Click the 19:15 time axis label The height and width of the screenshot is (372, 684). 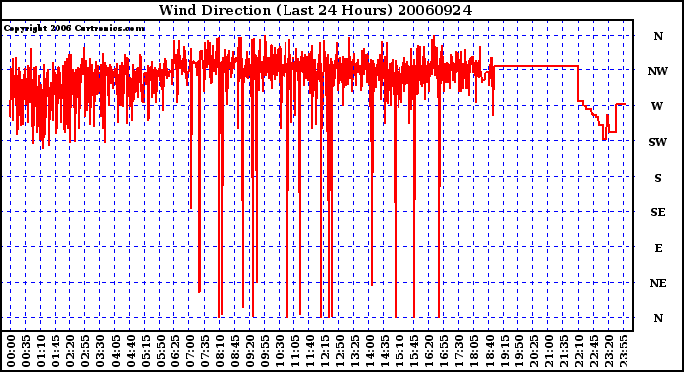point(505,351)
